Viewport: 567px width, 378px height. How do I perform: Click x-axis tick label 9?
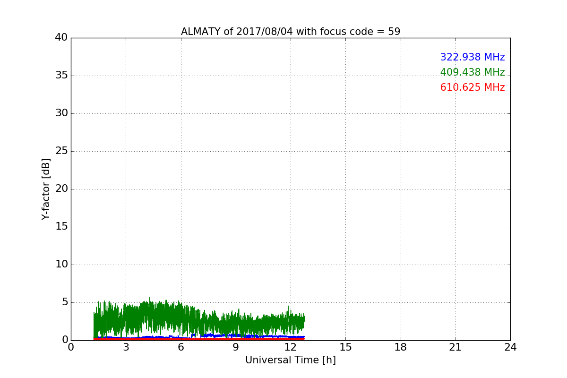point(236,347)
